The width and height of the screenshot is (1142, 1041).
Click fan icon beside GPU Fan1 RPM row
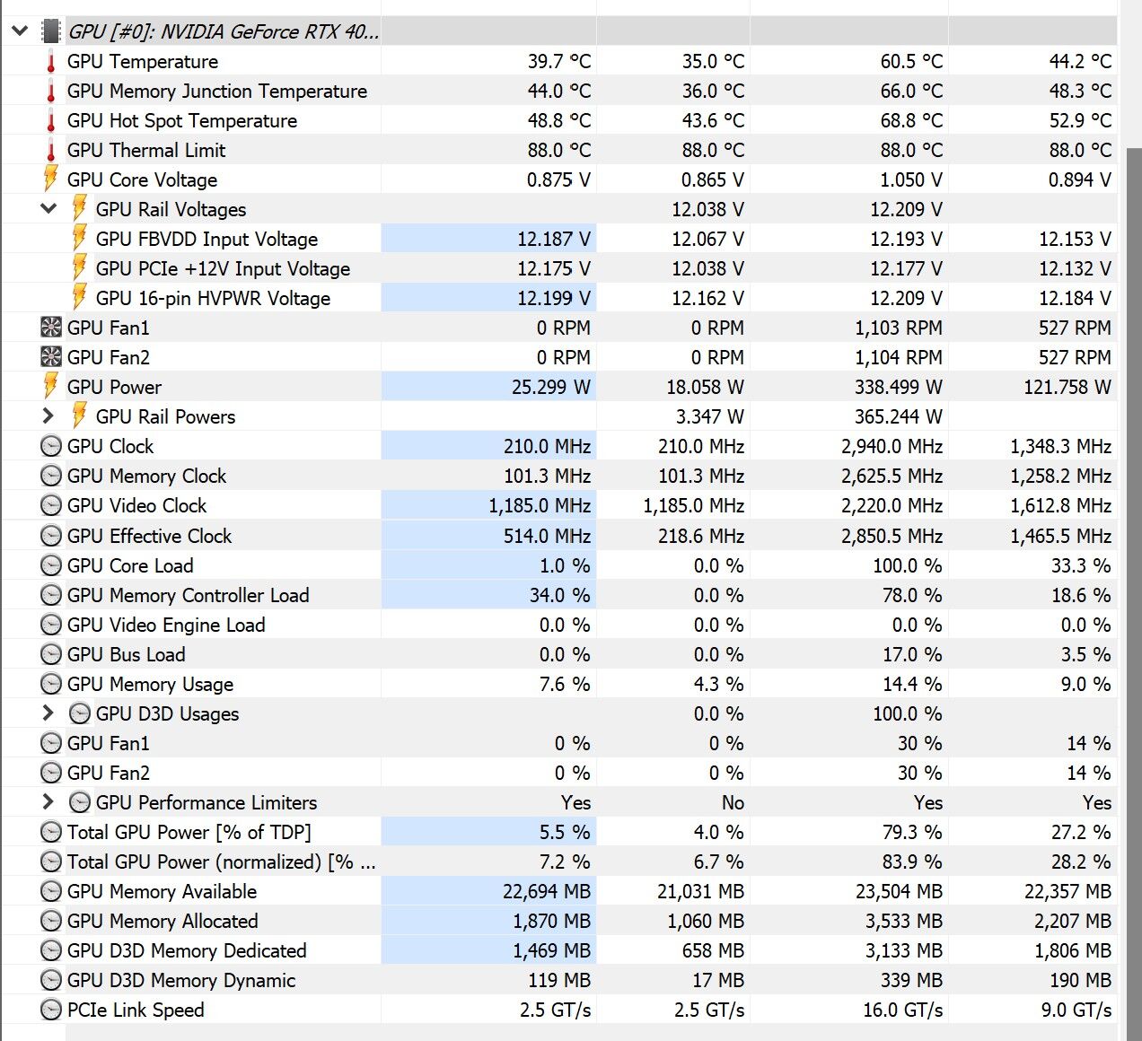click(51, 328)
